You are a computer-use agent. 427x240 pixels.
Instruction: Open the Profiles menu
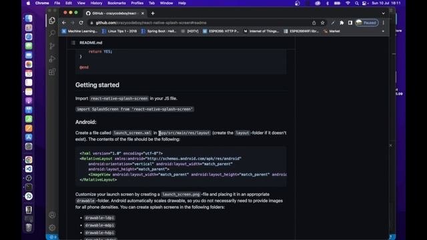(137, 3)
